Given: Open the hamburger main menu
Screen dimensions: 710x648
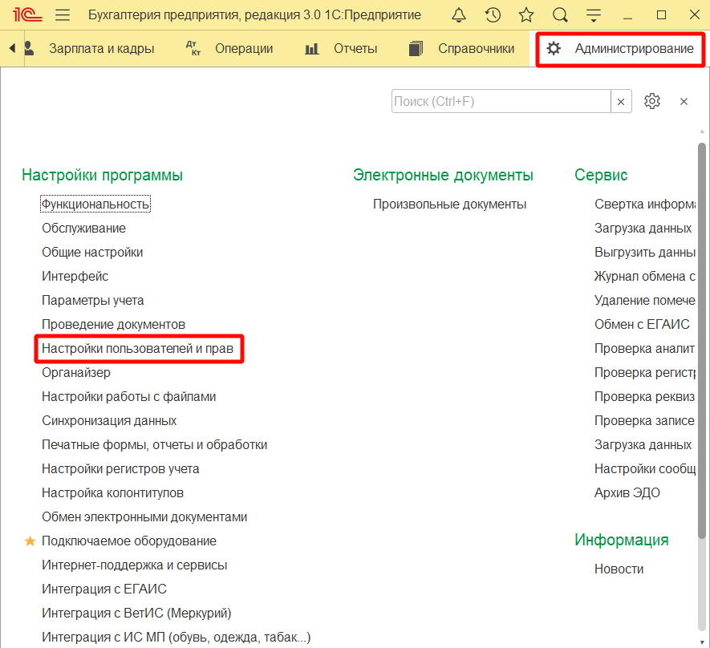Looking at the screenshot, I should click(x=63, y=15).
